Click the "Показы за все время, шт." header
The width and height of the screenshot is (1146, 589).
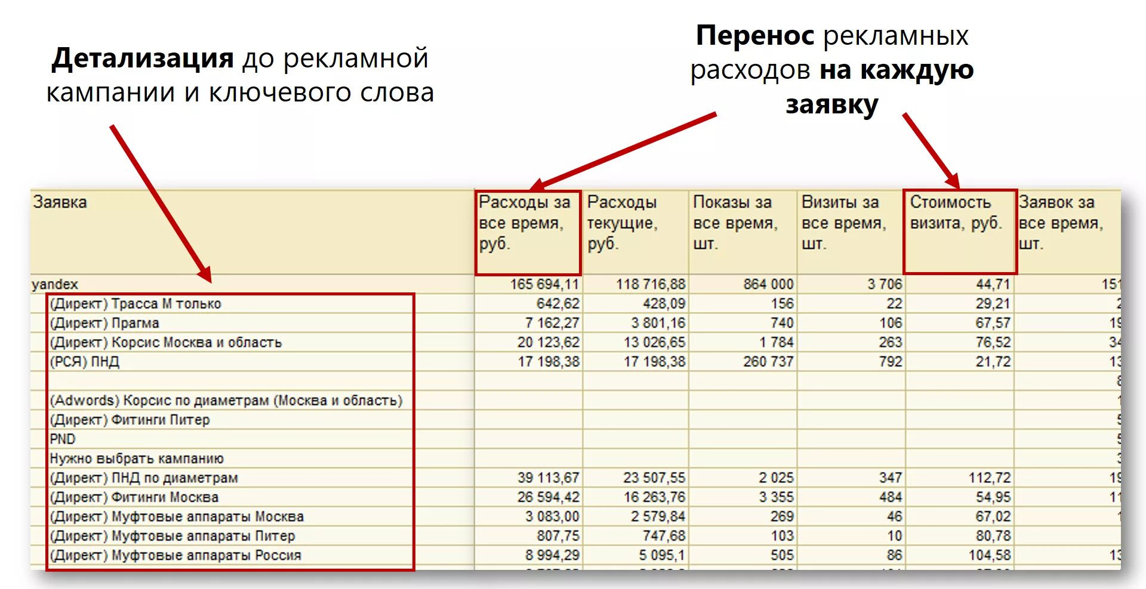(x=743, y=232)
